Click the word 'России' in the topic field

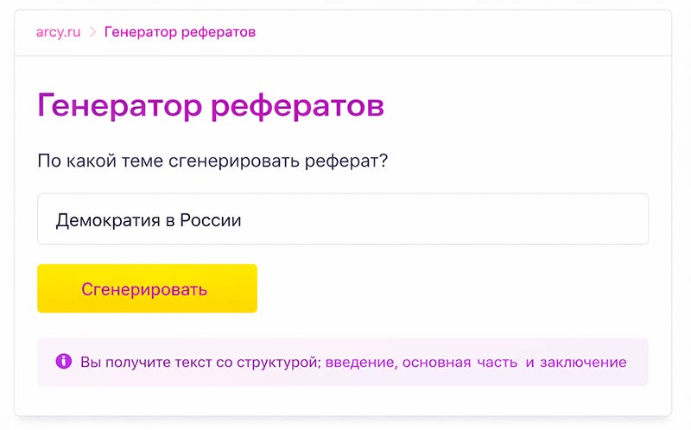click(211, 220)
